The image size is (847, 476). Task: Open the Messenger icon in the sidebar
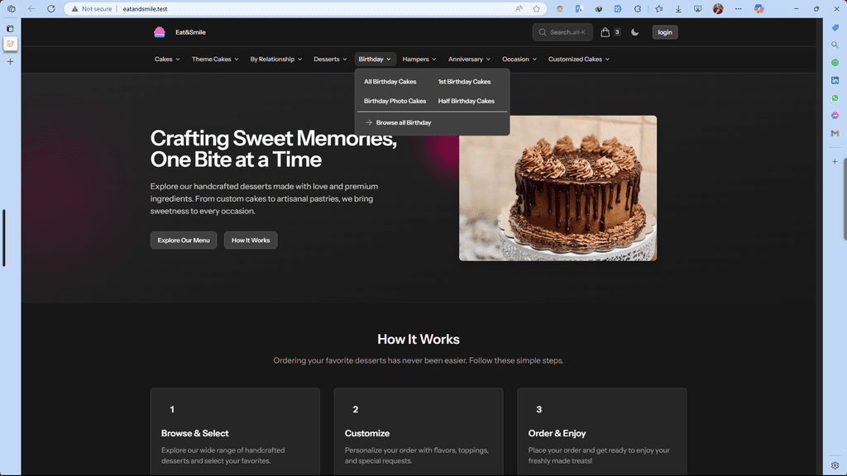click(x=835, y=116)
